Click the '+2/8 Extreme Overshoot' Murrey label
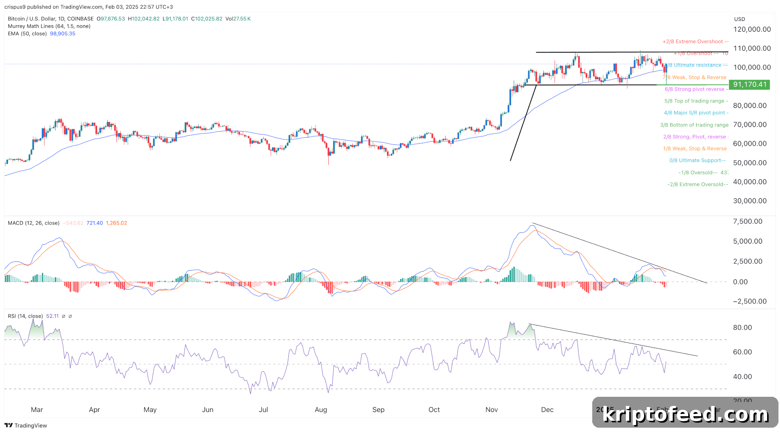 coord(695,42)
